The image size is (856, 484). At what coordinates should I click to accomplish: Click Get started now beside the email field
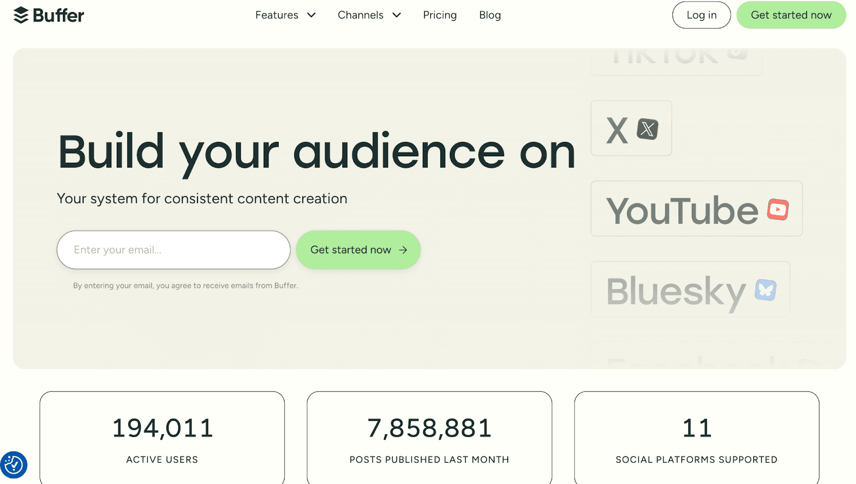pyautogui.click(x=358, y=250)
